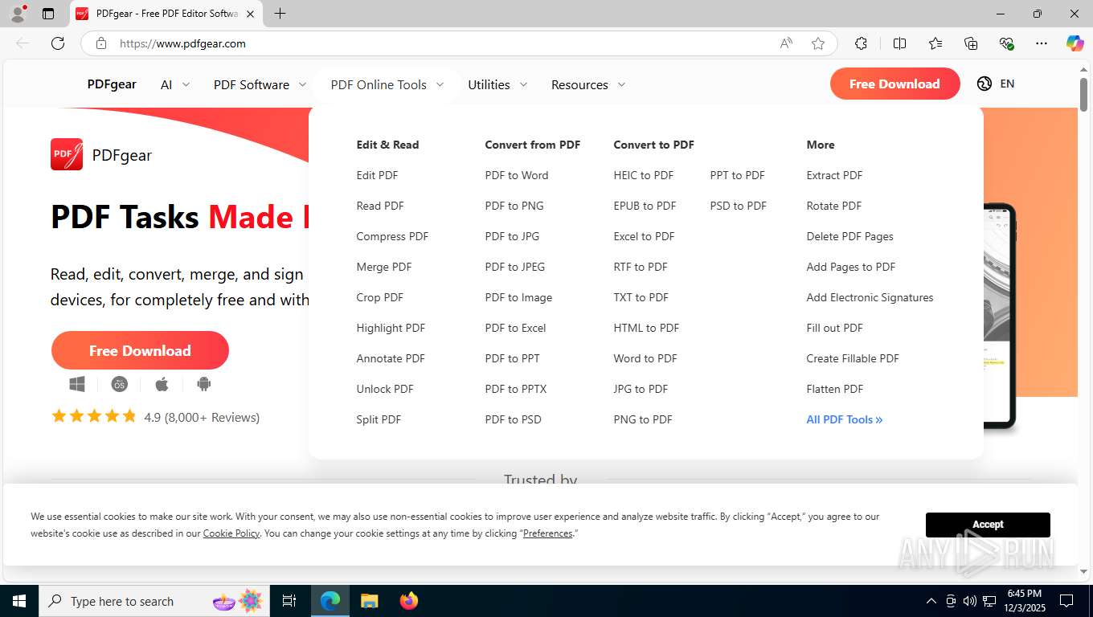Open the PDF Software menu

point(252,84)
